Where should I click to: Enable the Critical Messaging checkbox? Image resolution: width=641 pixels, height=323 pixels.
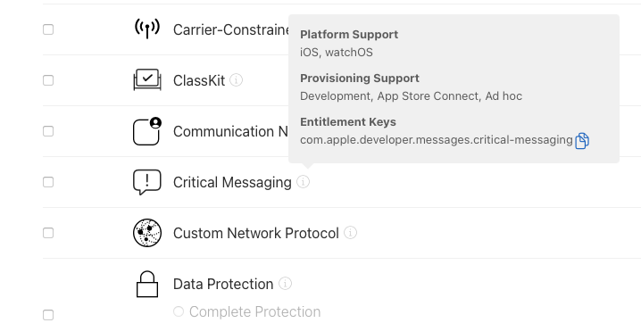48,182
